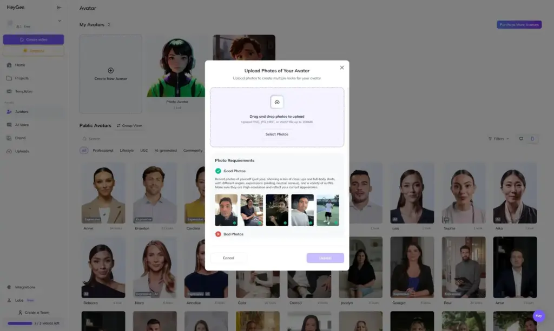Select the Artur avatar thumbnail

515,267
